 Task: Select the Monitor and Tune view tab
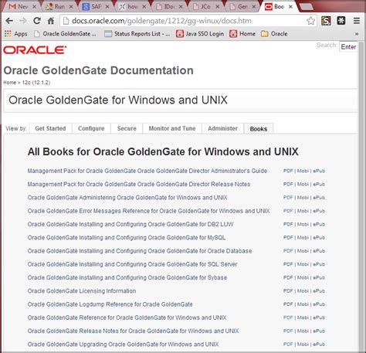[x=172, y=128]
